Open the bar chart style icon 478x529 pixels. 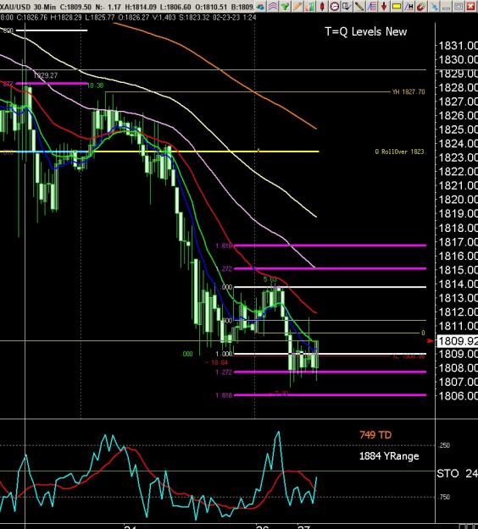(310, 6)
